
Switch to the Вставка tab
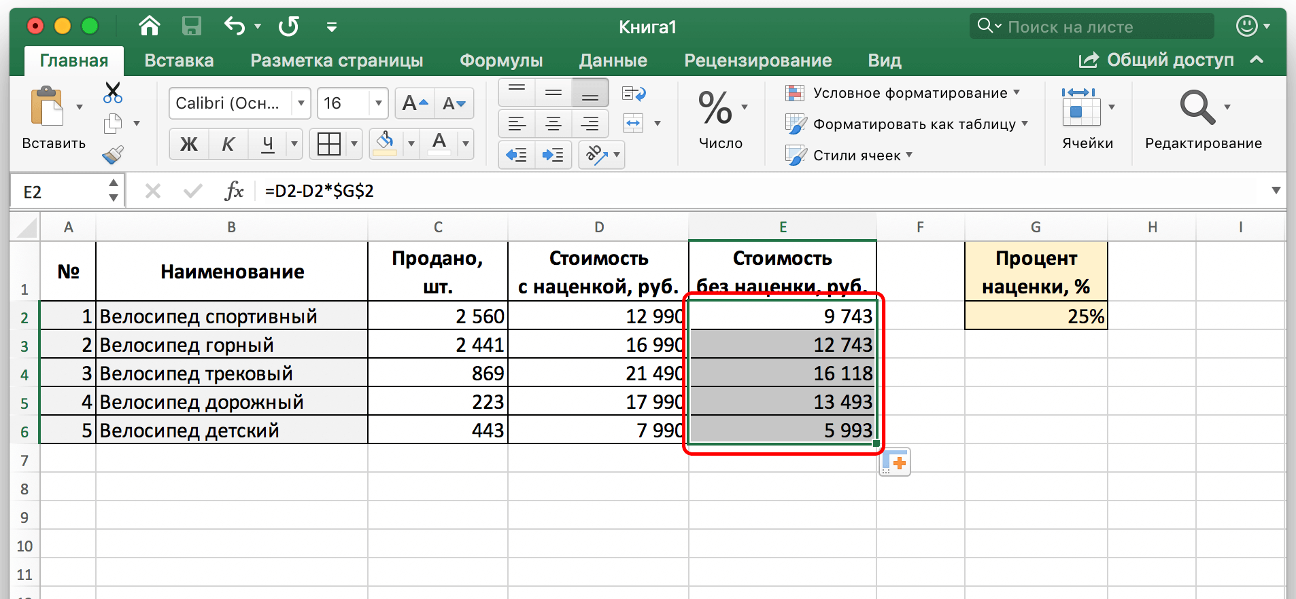click(x=179, y=60)
